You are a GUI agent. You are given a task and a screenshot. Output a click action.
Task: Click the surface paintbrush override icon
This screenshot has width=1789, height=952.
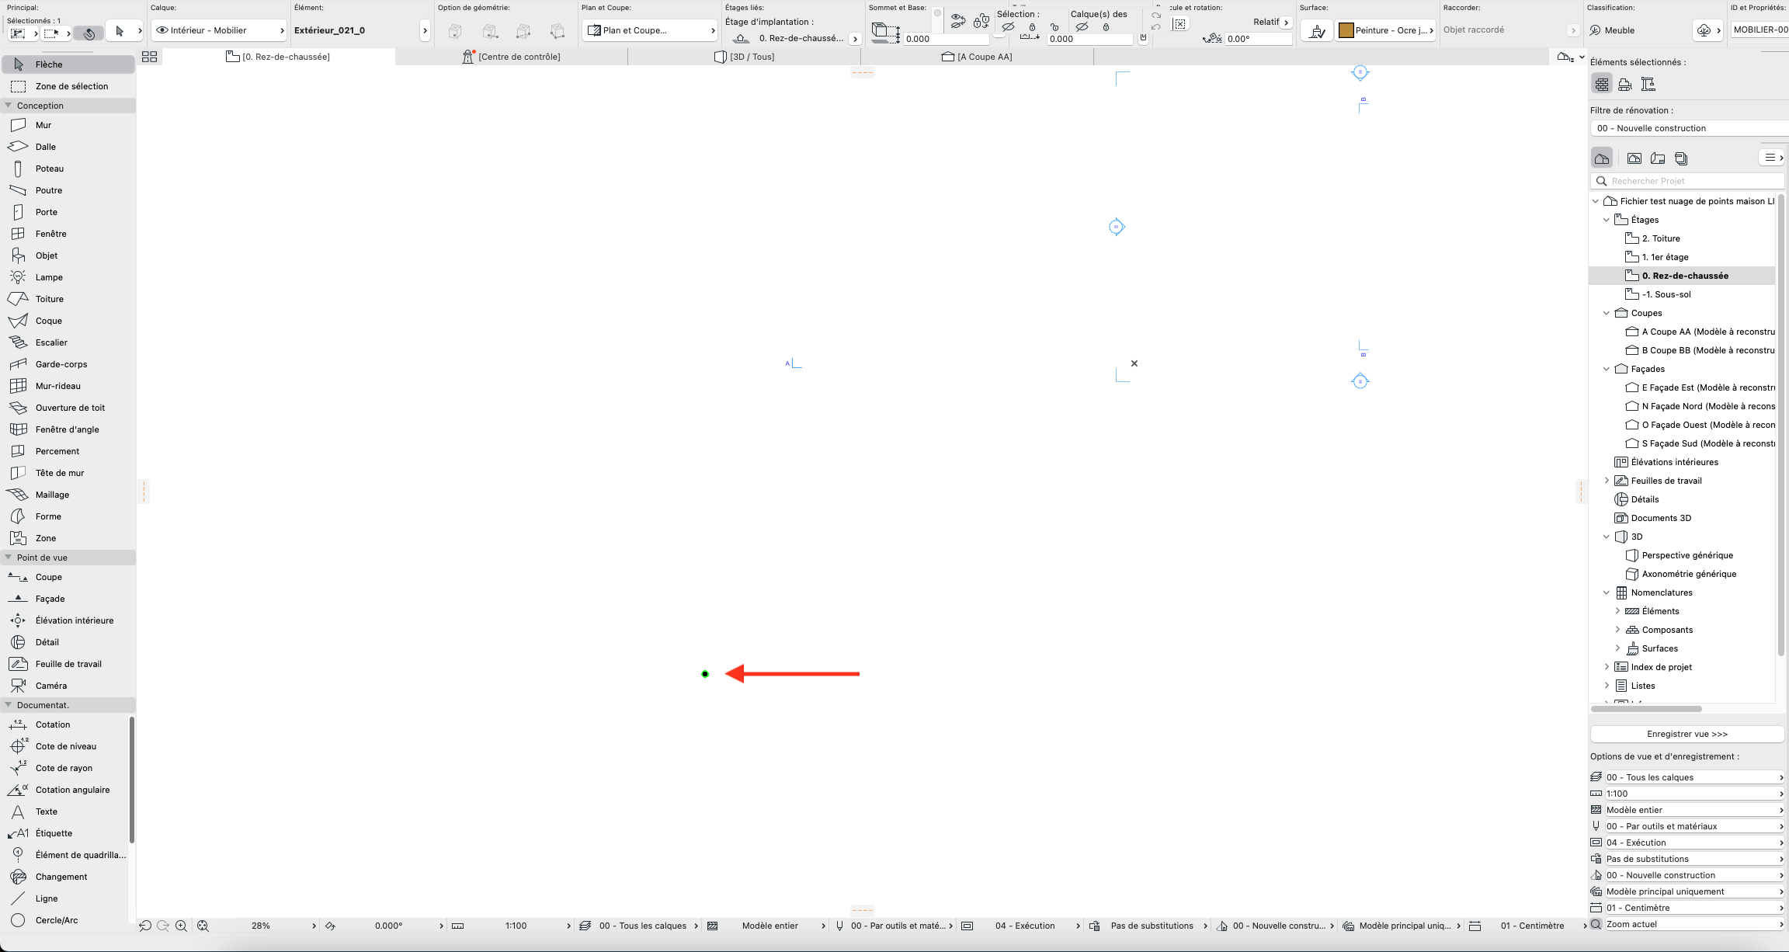[x=1316, y=30]
